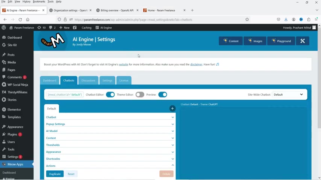This screenshot has height=180, width=321.
Task: Switch to the License tab
Action: click(x=124, y=80)
